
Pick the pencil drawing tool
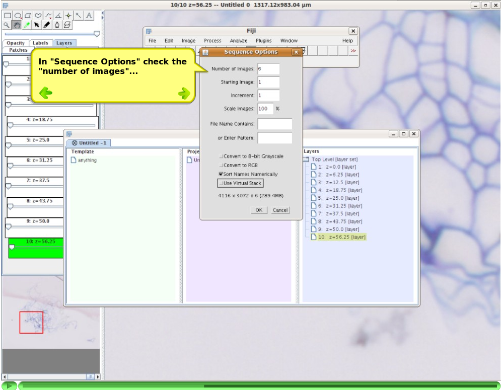(47, 25)
